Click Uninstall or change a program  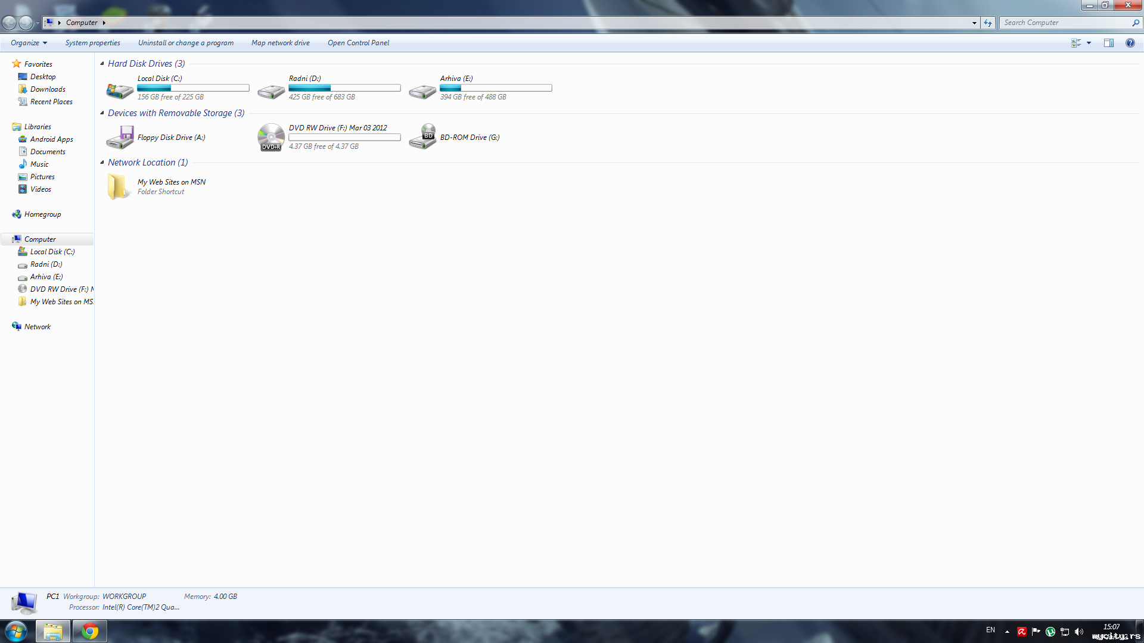(185, 43)
